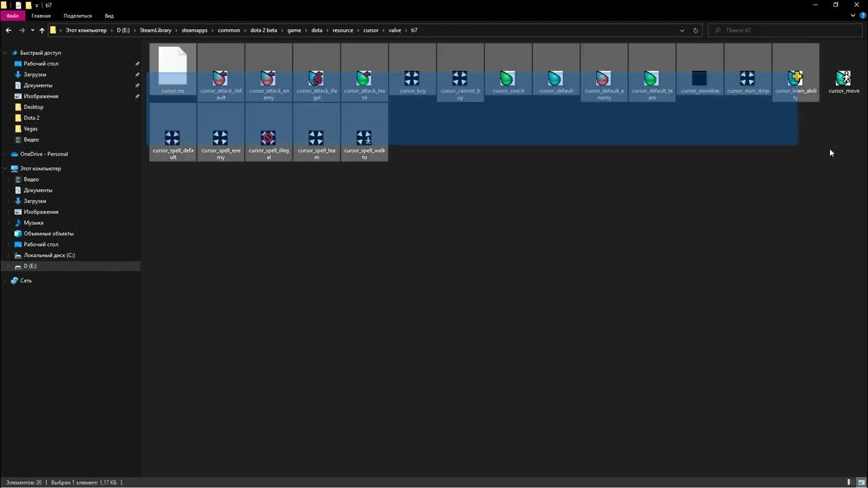Navigate to resource breadcrumb segment
The height and width of the screenshot is (488, 868).
(343, 30)
